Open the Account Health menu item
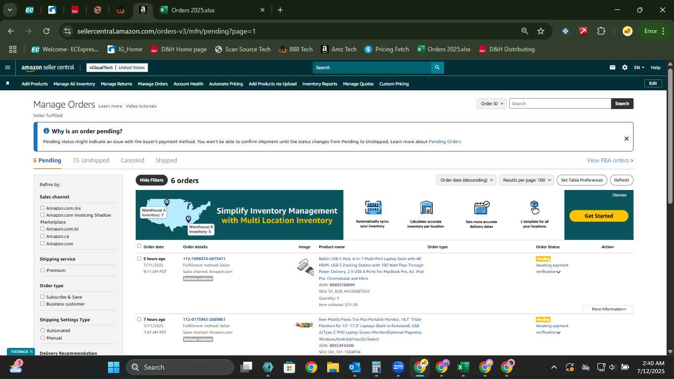Viewport: 674px width, 379px height. [188, 84]
